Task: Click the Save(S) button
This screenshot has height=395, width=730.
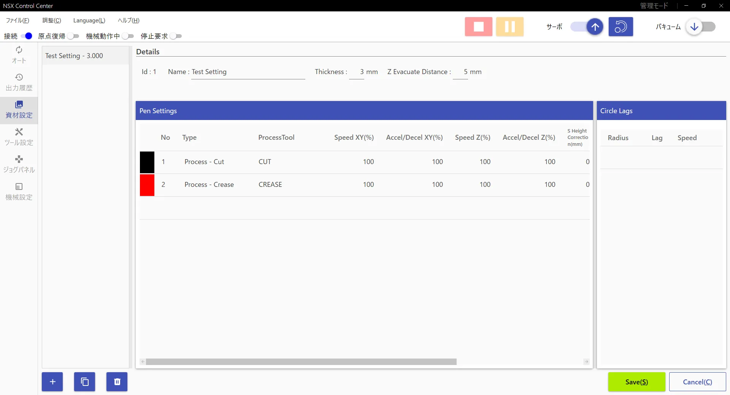Action: (x=637, y=382)
